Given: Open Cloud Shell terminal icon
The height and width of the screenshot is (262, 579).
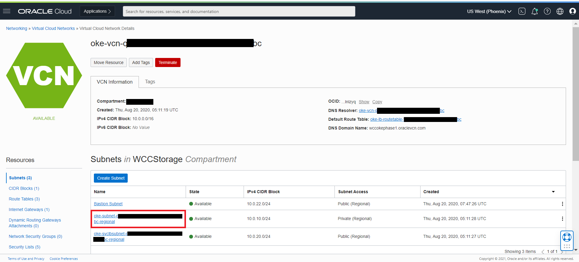Looking at the screenshot, I should pyautogui.click(x=522, y=11).
